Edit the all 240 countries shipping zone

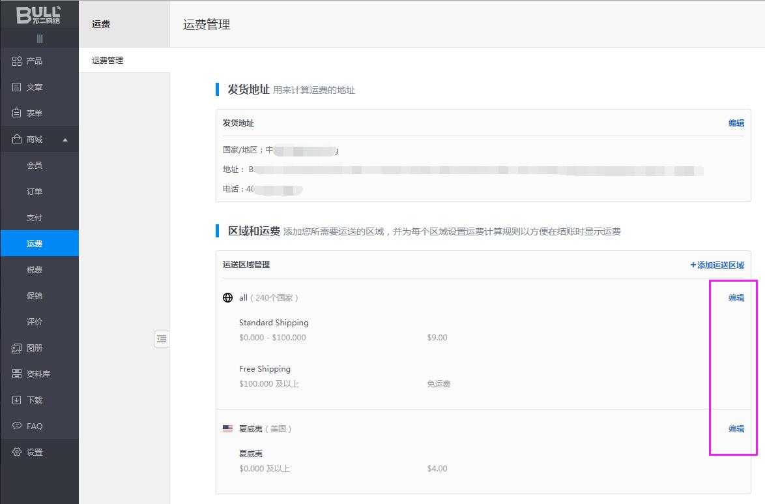pyautogui.click(x=736, y=297)
